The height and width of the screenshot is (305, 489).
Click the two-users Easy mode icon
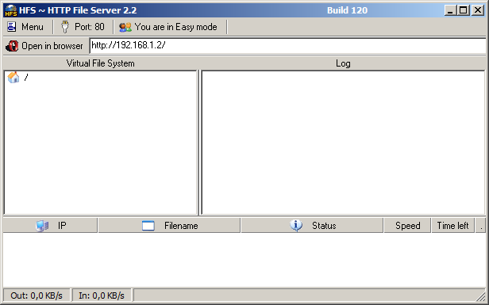point(125,27)
